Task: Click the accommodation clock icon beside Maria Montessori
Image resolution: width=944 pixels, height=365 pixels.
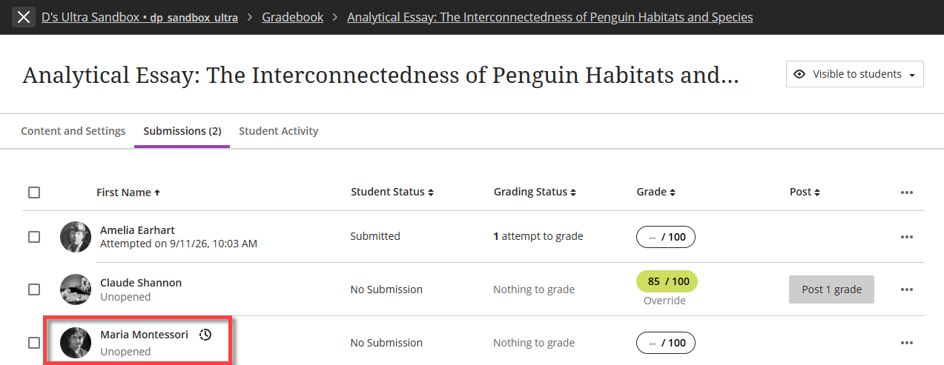Action: pyautogui.click(x=206, y=335)
